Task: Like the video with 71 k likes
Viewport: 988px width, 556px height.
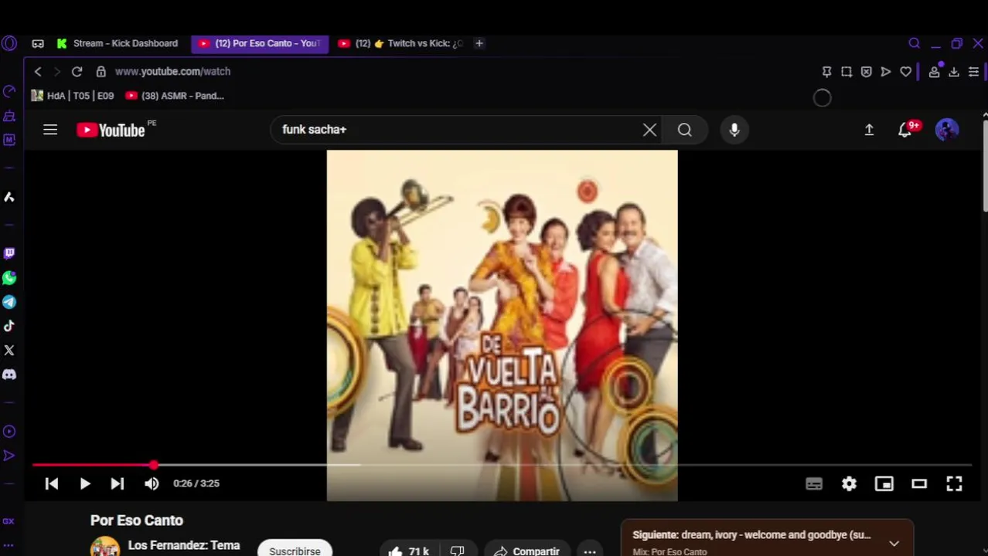Action: click(x=409, y=551)
